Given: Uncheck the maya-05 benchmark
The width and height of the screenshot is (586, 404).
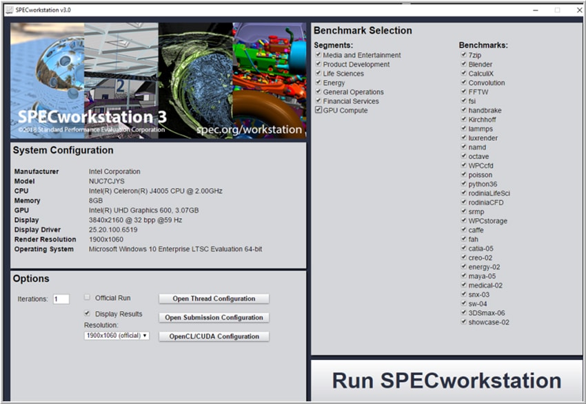Looking at the screenshot, I should pos(464,276).
